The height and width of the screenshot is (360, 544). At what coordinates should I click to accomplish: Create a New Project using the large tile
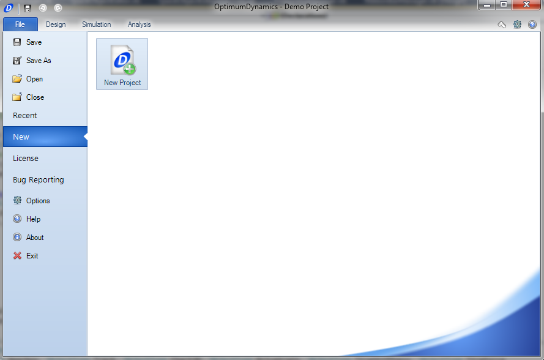coord(122,64)
